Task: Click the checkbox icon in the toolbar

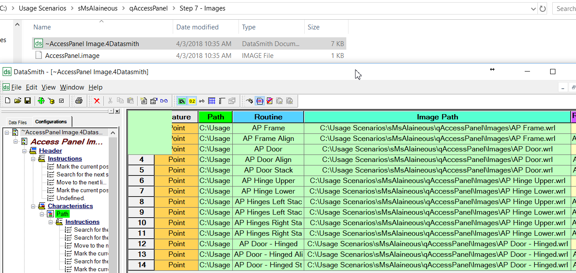Action: pos(61,101)
